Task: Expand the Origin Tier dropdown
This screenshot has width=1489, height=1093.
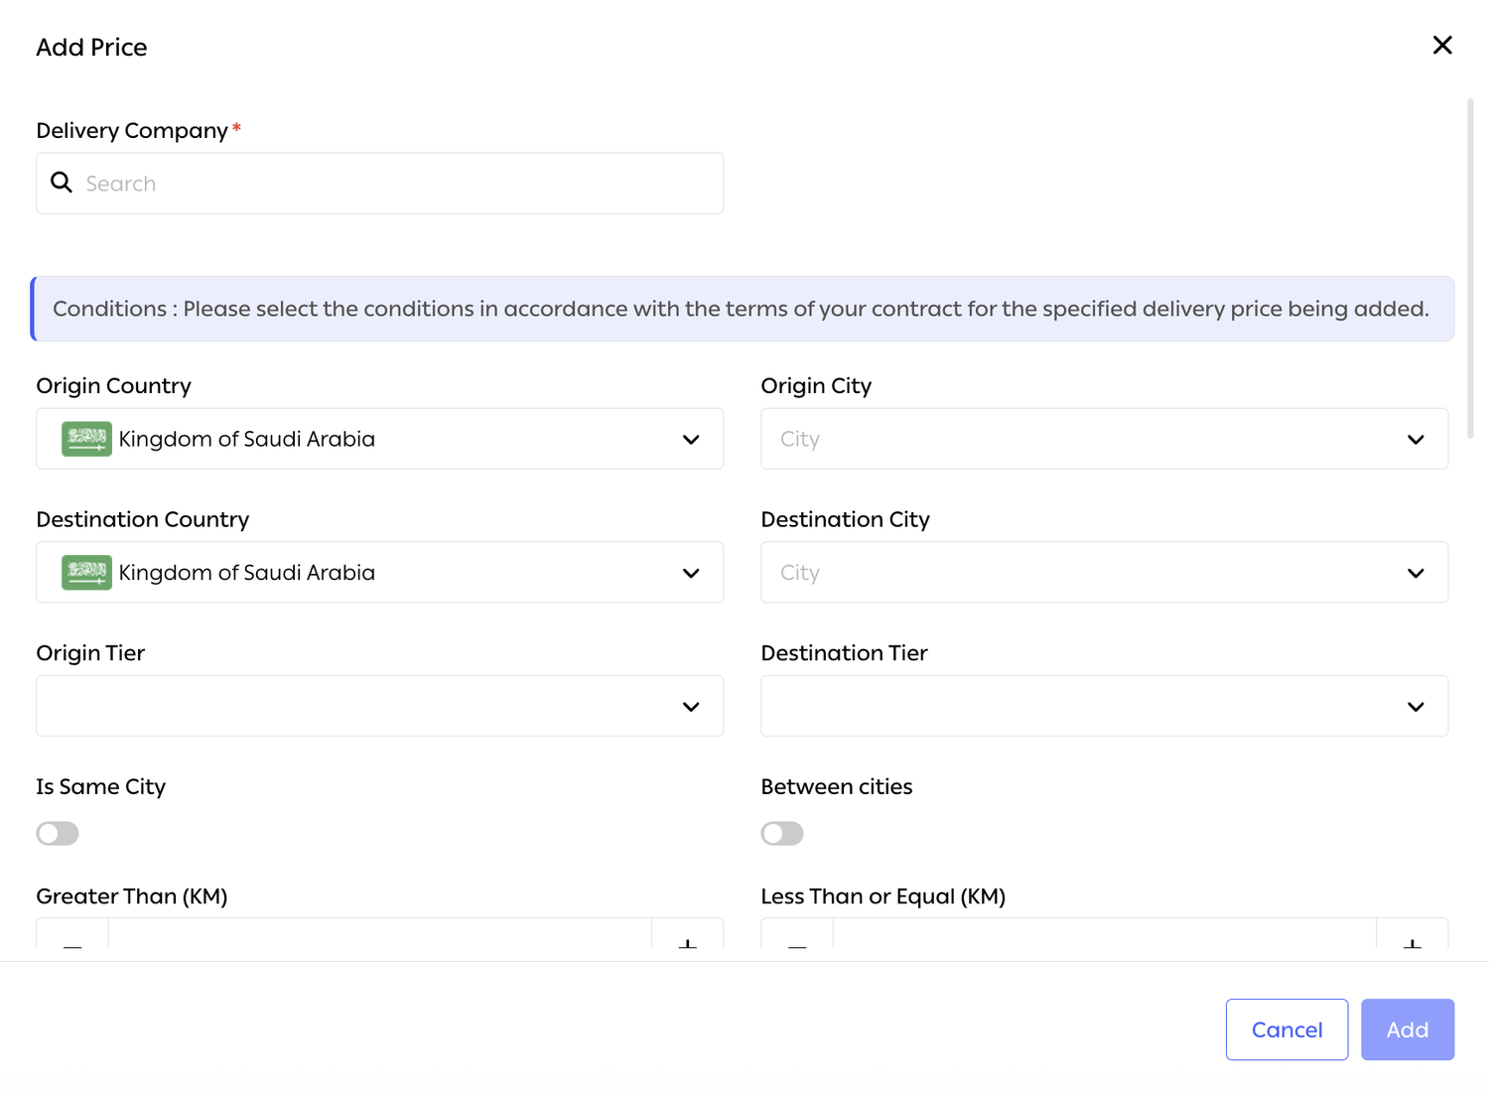Action: tap(379, 706)
